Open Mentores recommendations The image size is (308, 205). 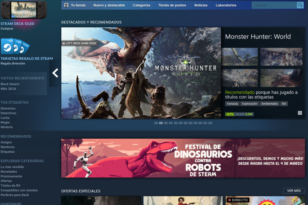[7, 147]
